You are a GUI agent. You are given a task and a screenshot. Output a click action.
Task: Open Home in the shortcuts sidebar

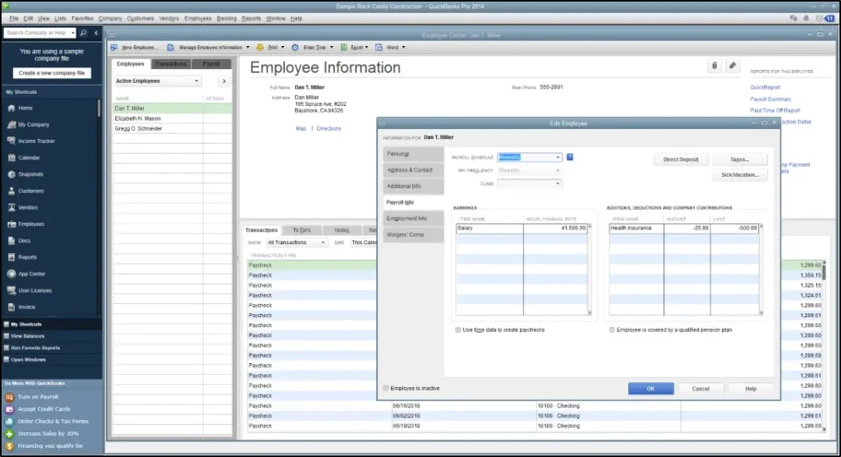(25, 108)
